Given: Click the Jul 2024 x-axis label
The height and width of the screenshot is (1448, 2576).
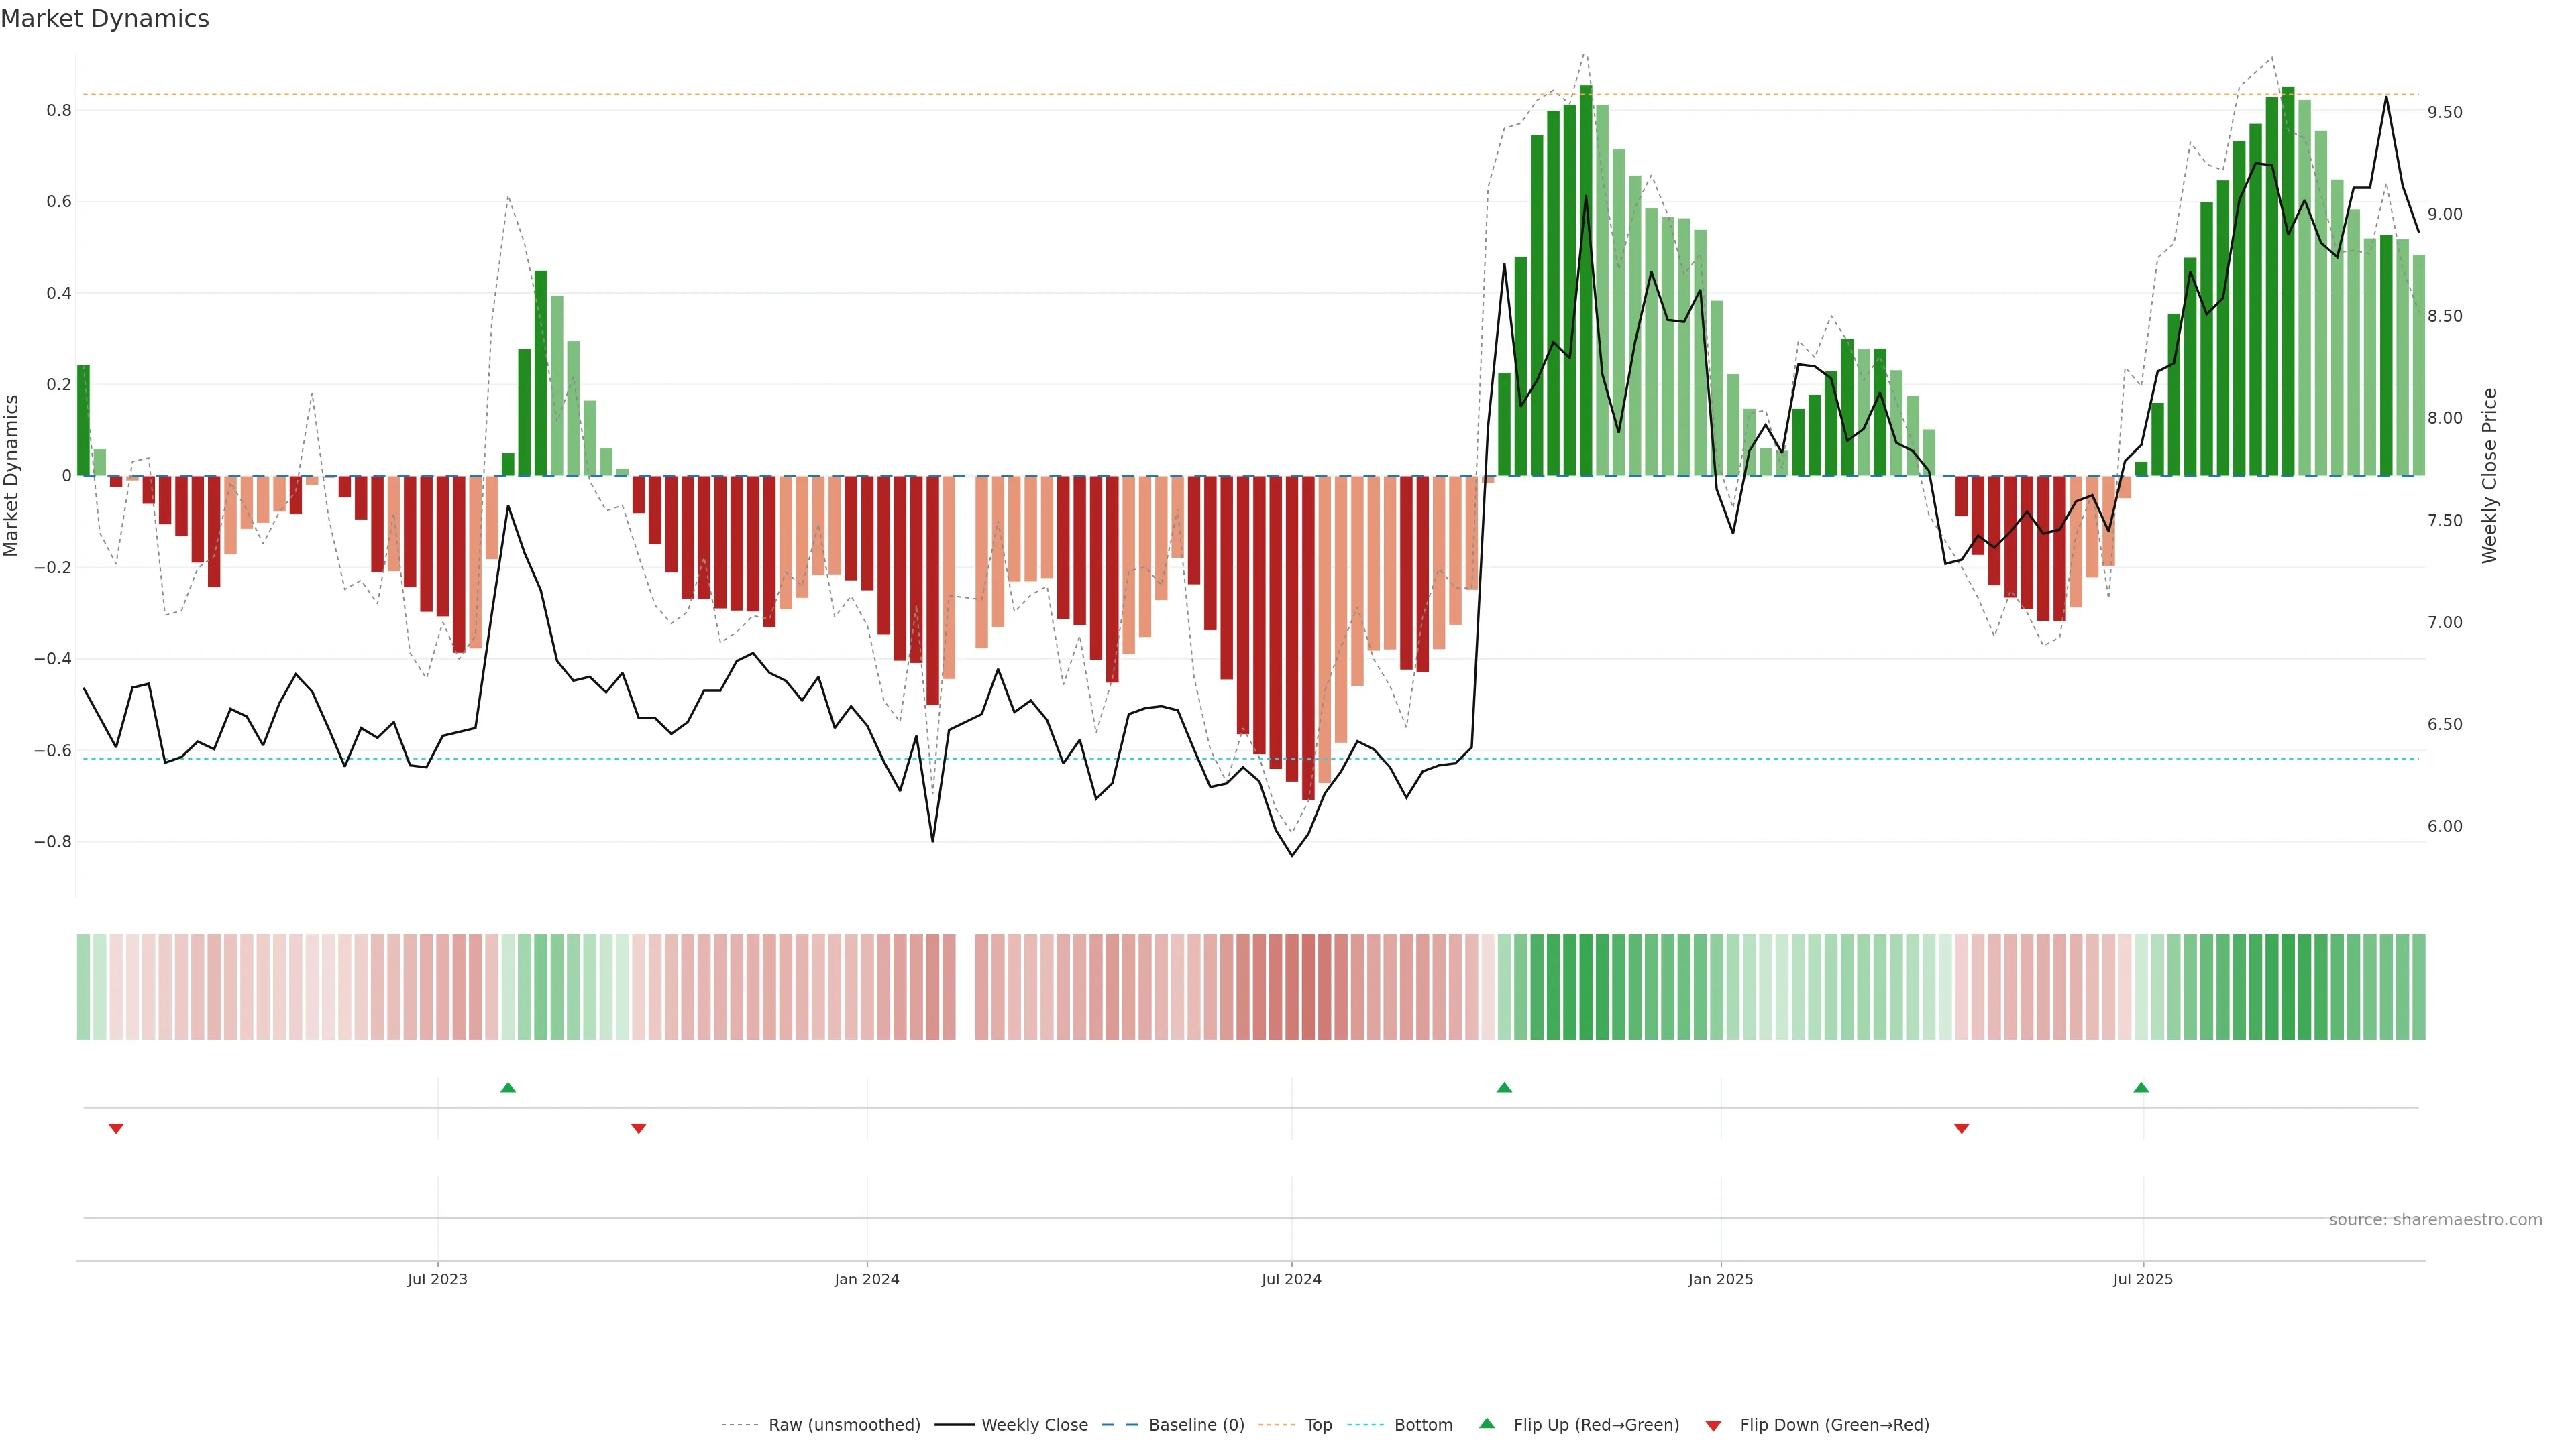Looking at the screenshot, I should click(x=1291, y=1279).
